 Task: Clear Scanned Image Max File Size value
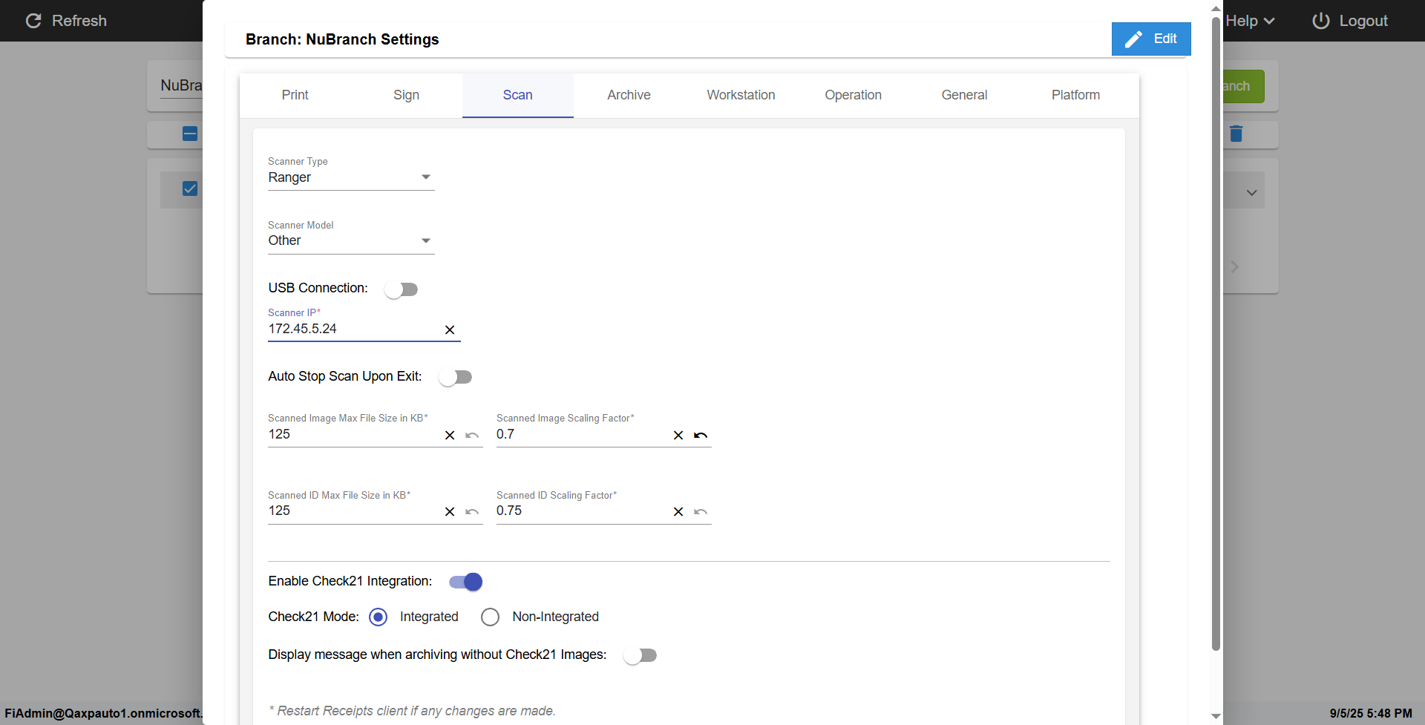pos(450,436)
